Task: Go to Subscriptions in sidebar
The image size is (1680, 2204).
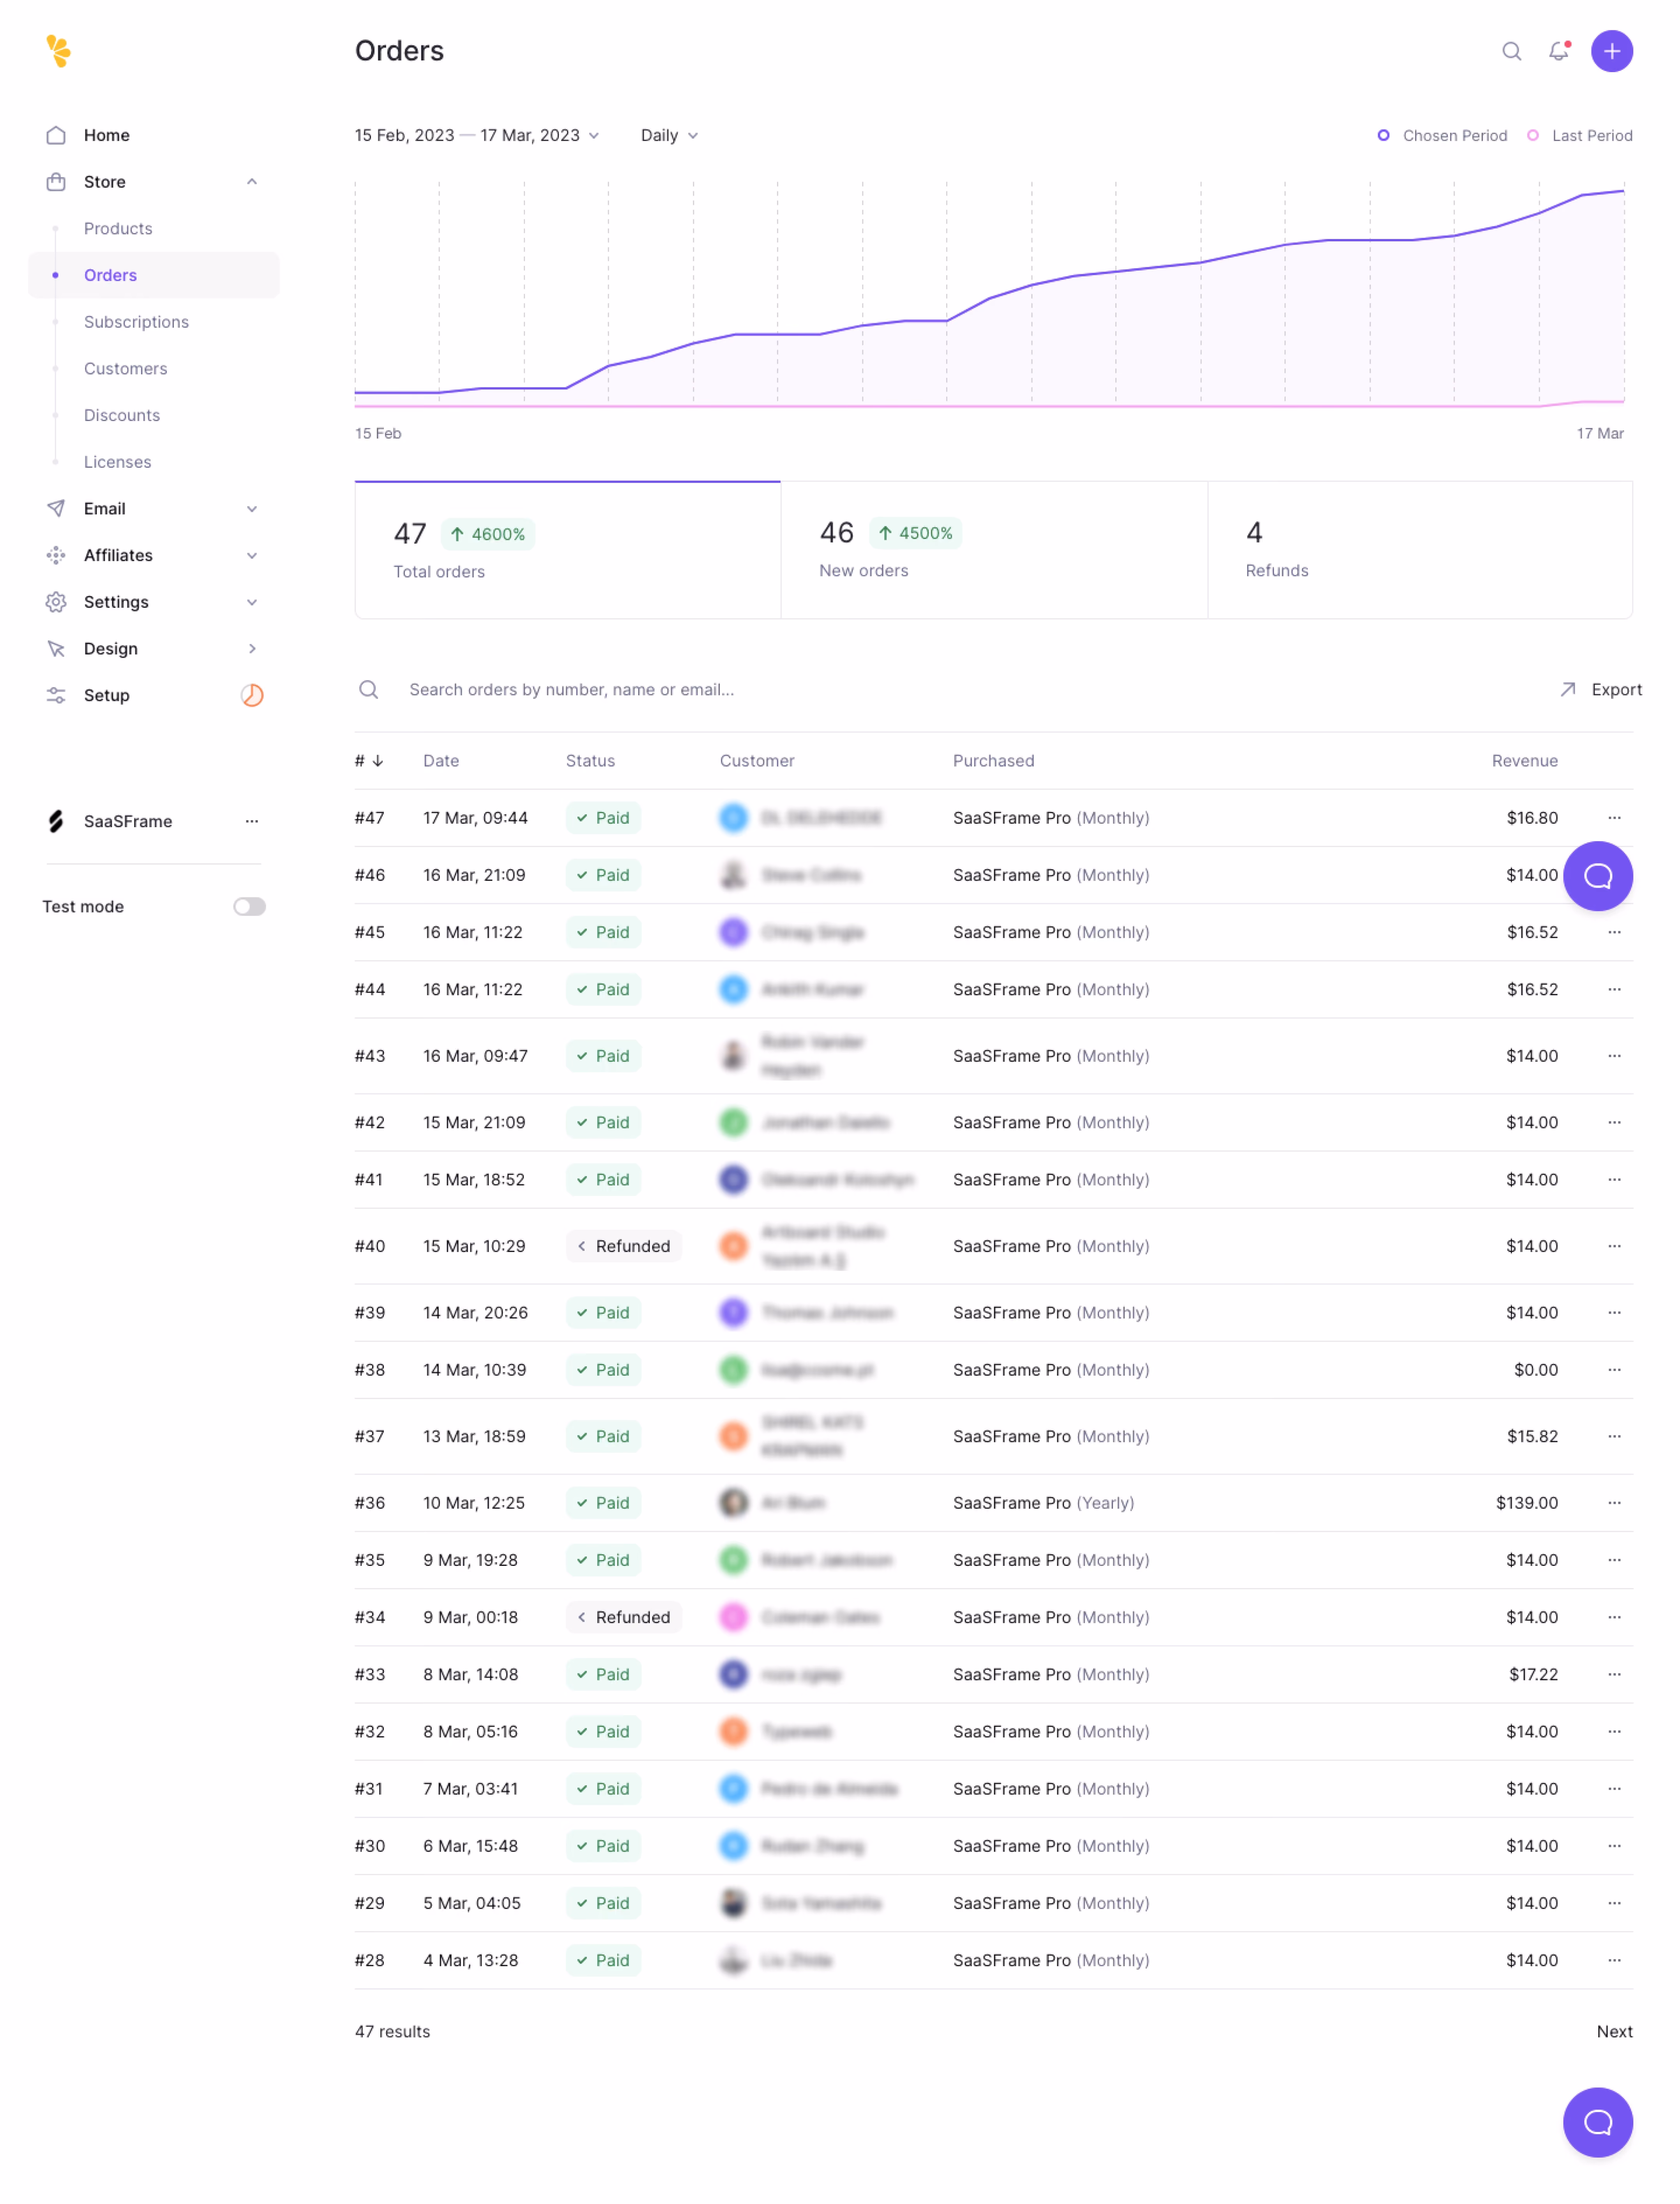Action: point(136,322)
